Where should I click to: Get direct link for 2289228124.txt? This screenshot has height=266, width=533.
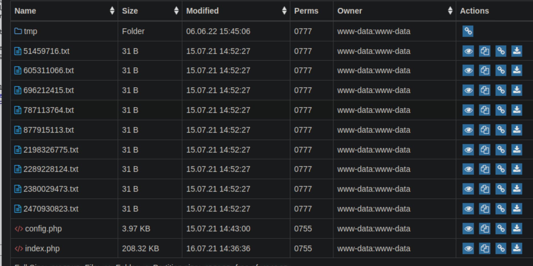pyautogui.click(x=501, y=169)
